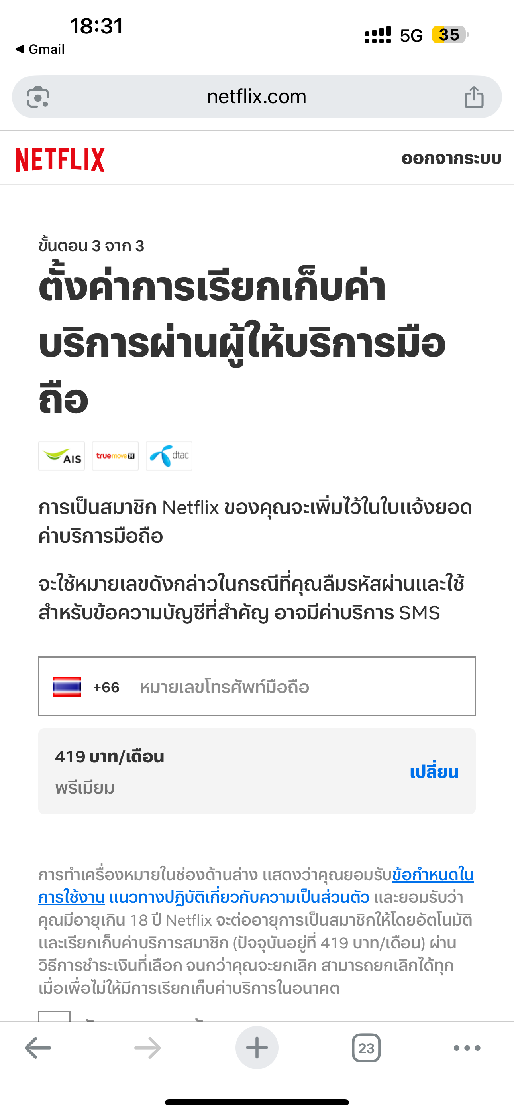Tap the Google Lens camera icon in address bar
The image size is (514, 1115).
click(37, 97)
